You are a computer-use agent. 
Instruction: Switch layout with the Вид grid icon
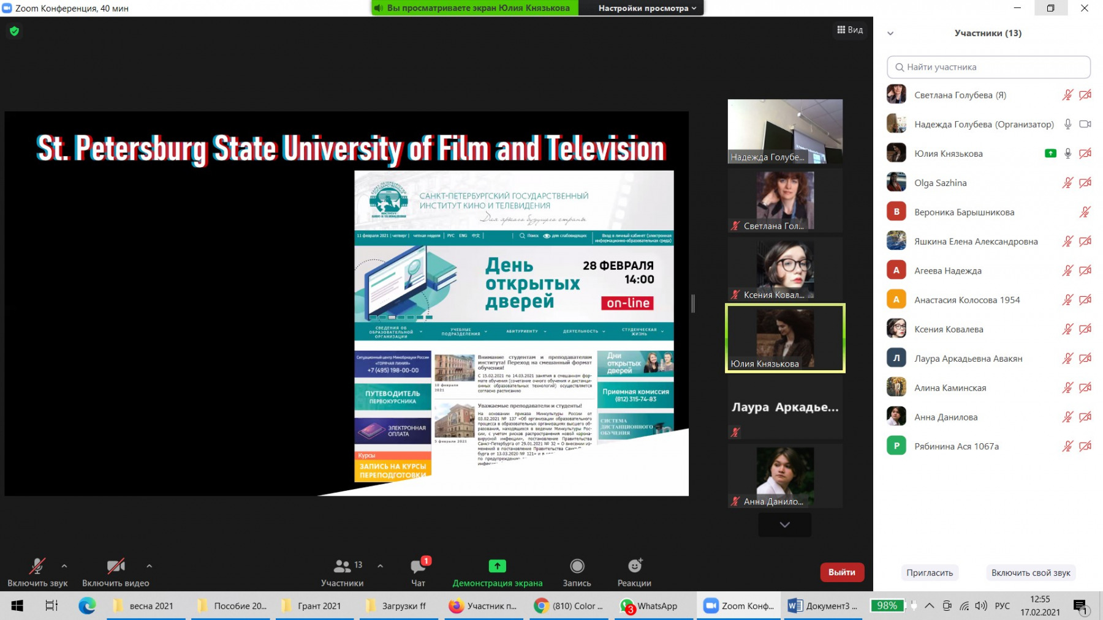[849, 30]
